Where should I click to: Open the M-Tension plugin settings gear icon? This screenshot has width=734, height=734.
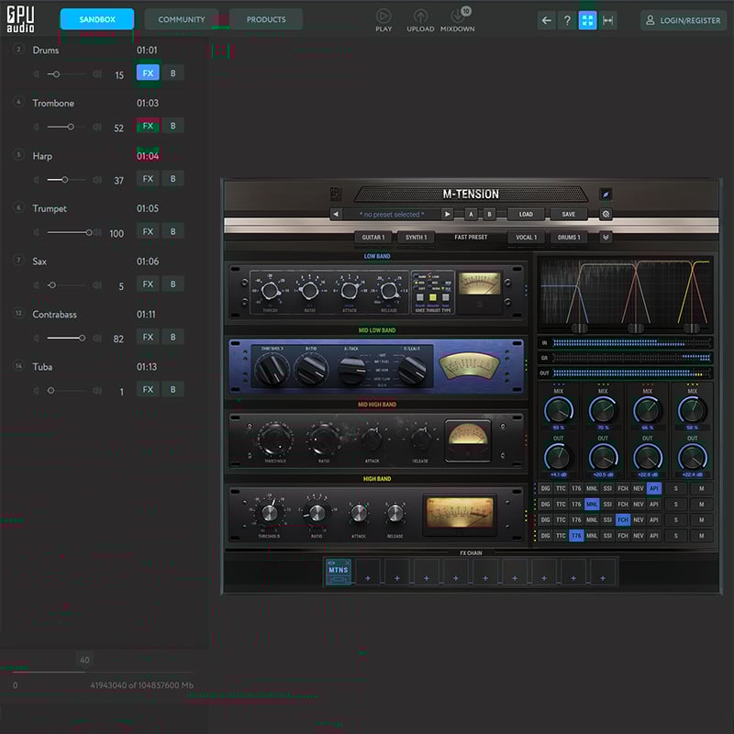(606, 215)
